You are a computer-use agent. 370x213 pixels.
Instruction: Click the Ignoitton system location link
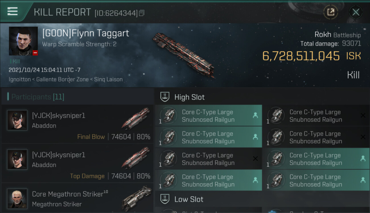tap(20, 80)
